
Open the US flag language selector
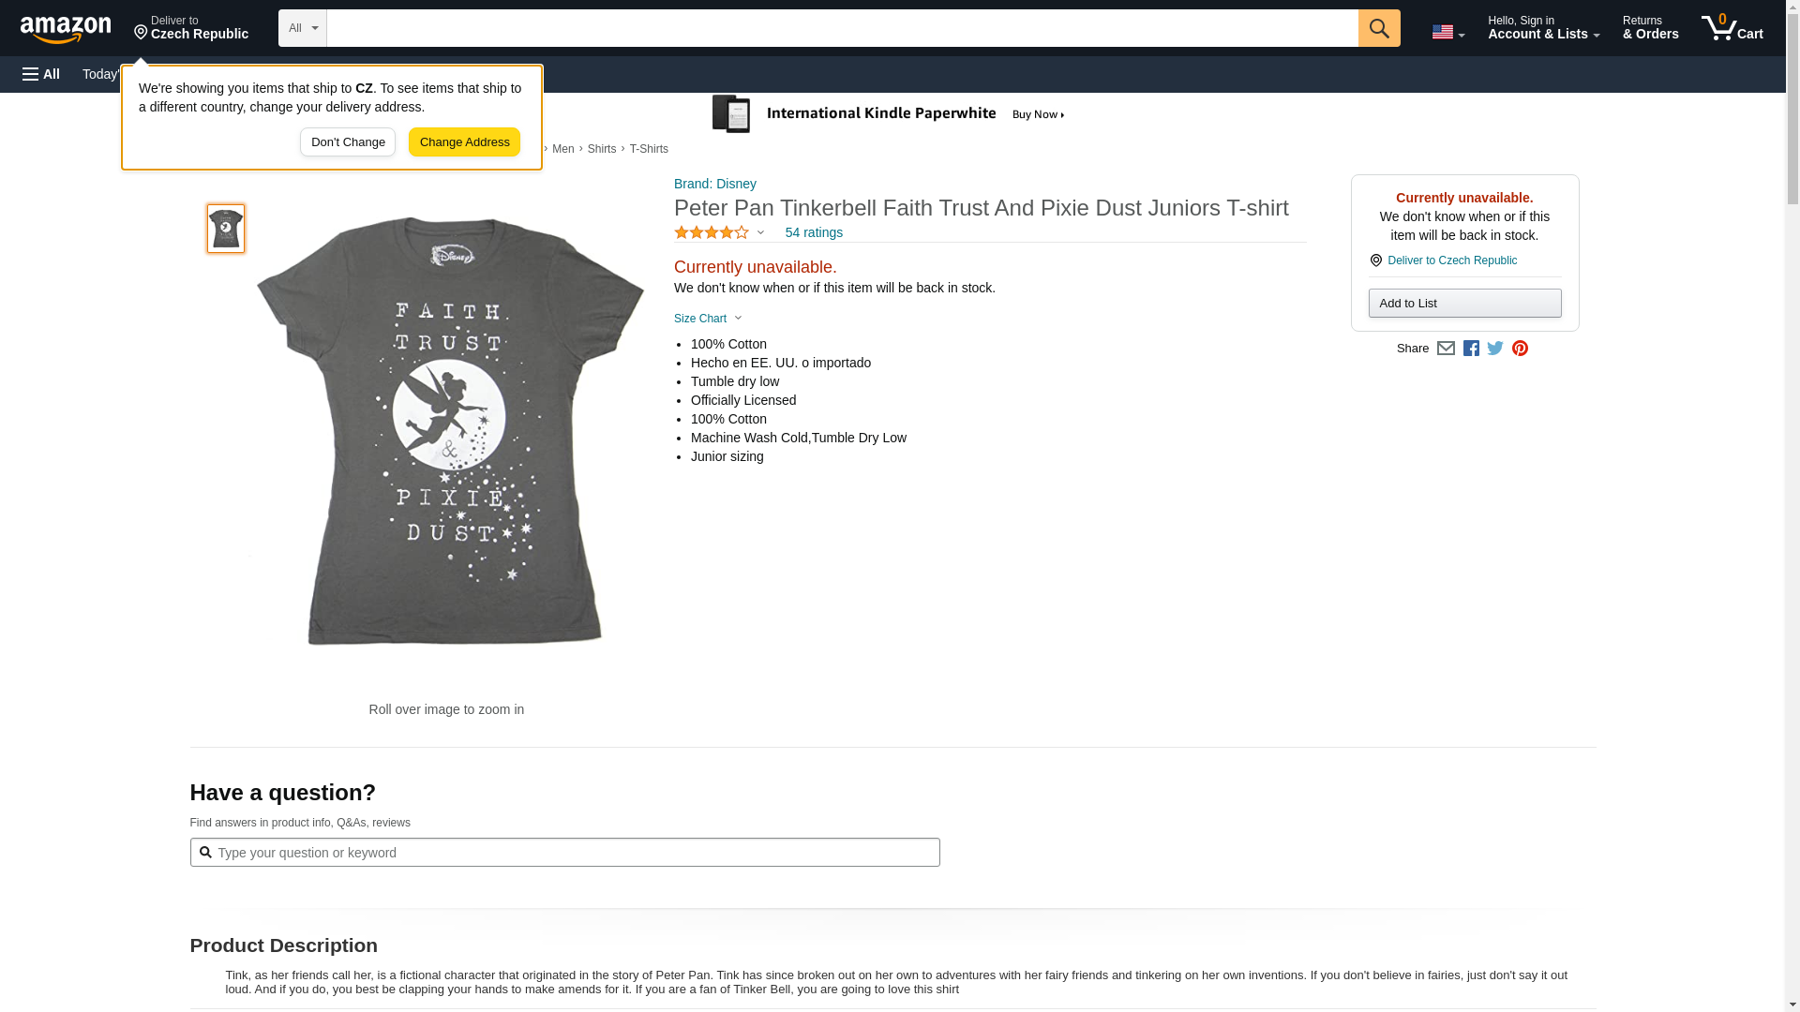coord(1447,32)
